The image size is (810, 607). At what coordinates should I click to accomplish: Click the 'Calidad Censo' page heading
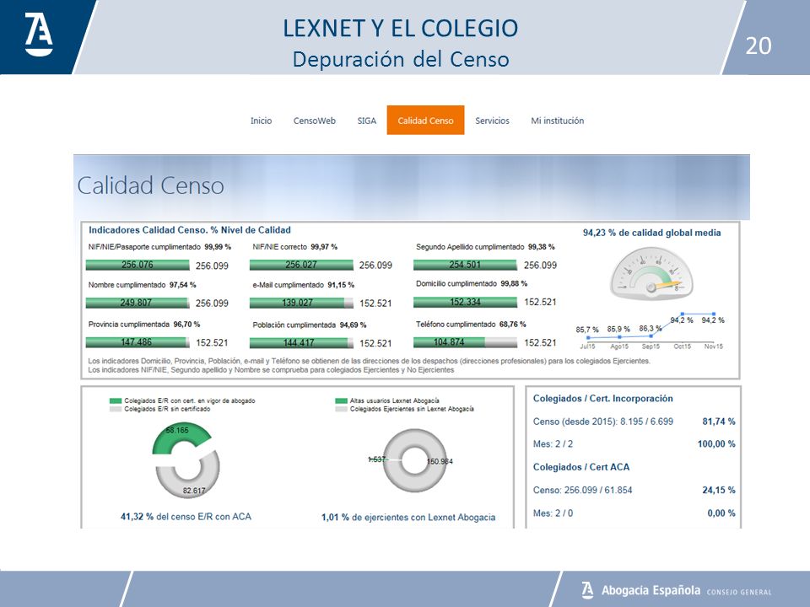(150, 185)
